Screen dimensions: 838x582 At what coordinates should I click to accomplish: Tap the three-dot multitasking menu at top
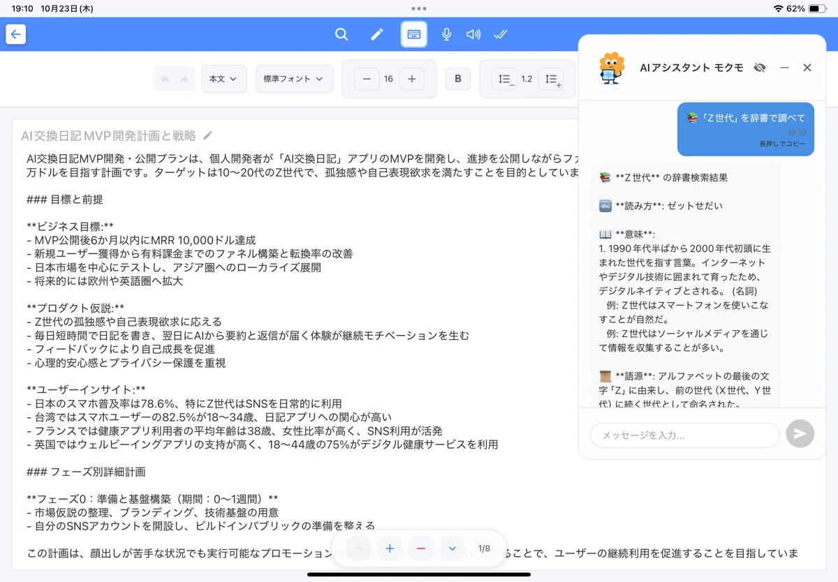419,8
